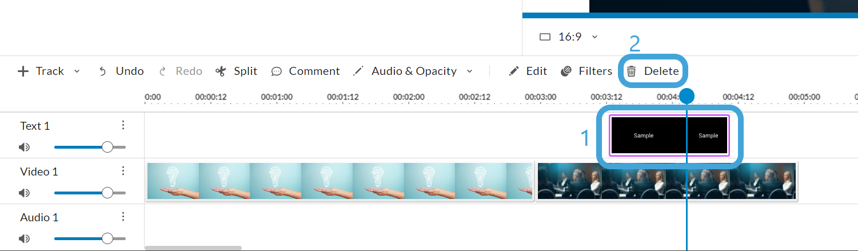Open the Video 1 track options menu
The image size is (858, 251).
pos(122,171)
